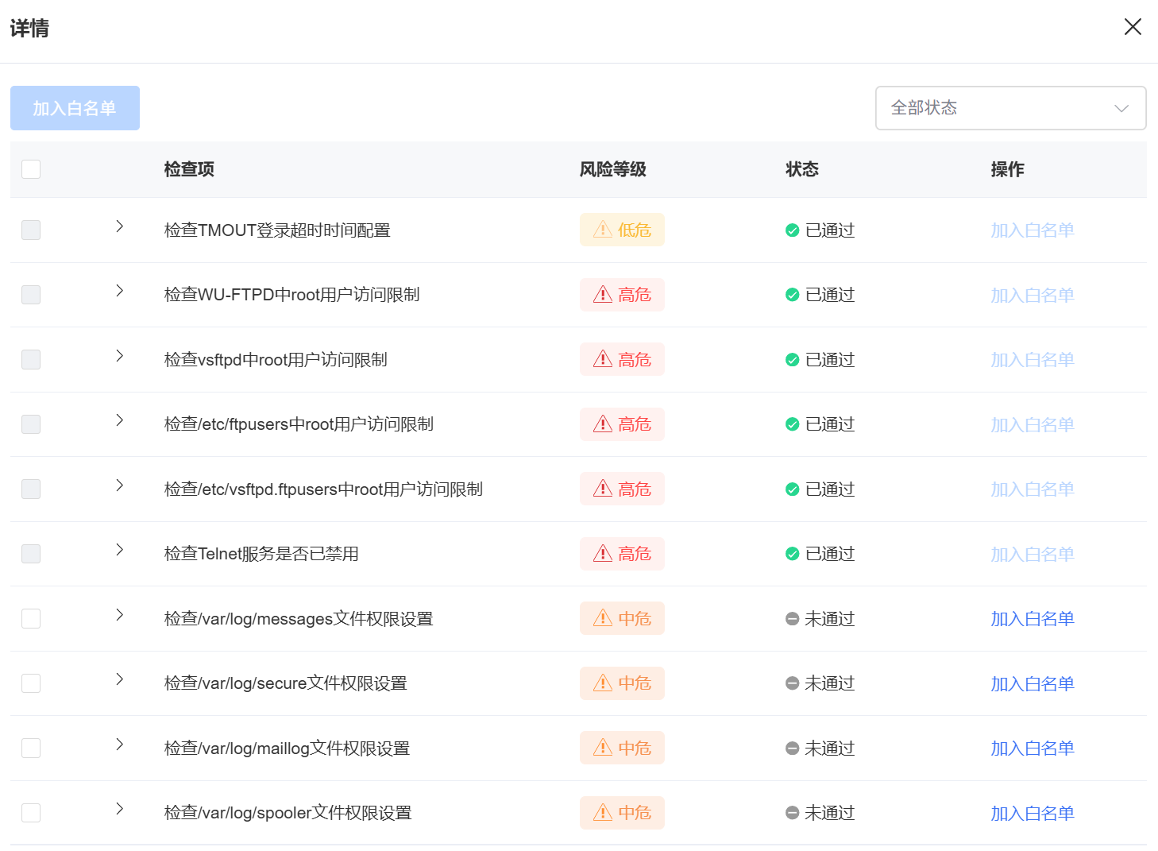This screenshot has width=1158, height=851.
Task: Check the box for the /var/log/messages row
Action: point(31,618)
